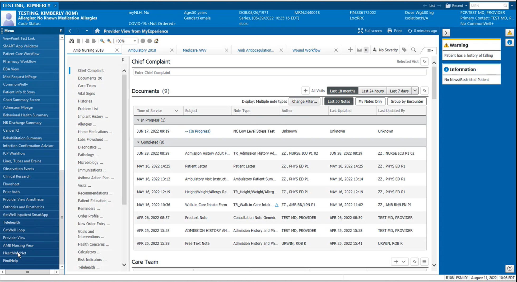Go to the home view icon
Image resolution: width=517 pixels, height=282 pixels.
tap(97, 31)
